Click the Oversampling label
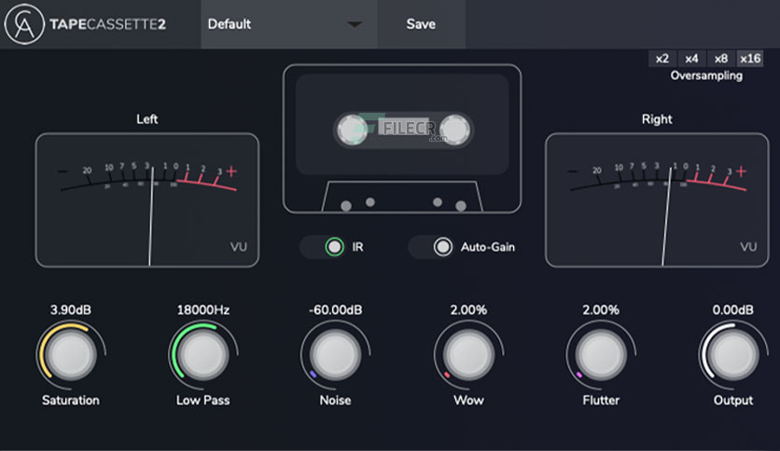780x451 pixels. click(x=706, y=75)
